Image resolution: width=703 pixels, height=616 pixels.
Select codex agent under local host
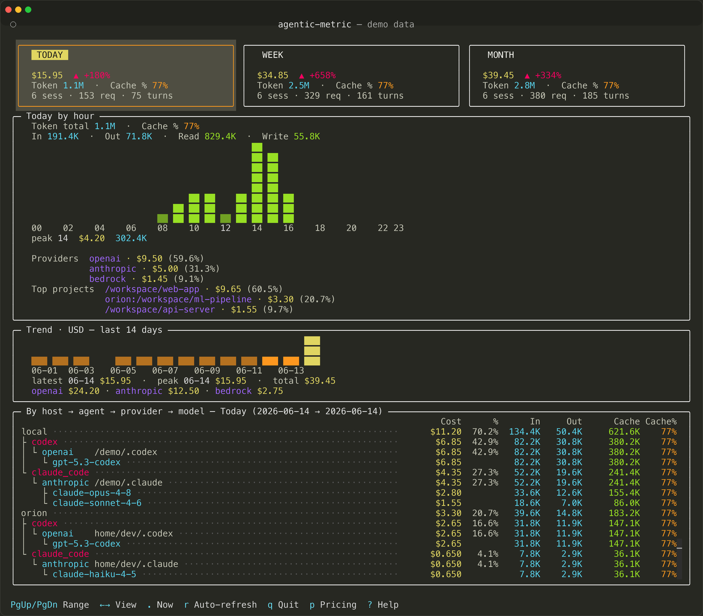click(349, 442)
